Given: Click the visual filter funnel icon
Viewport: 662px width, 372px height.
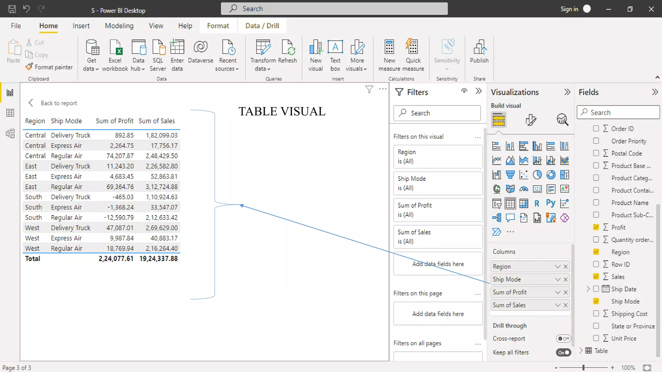Looking at the screenshot, I should pos(369,89).
